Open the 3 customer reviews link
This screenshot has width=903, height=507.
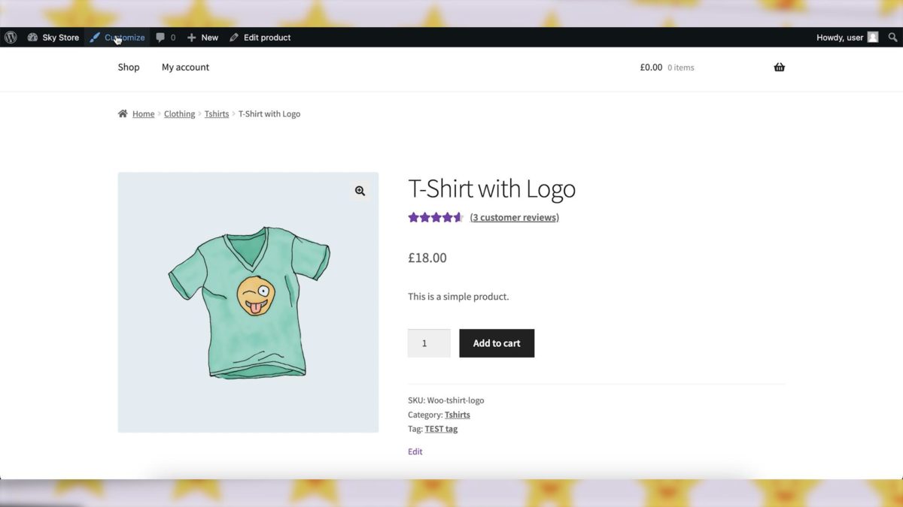click(x=514, y=217)
